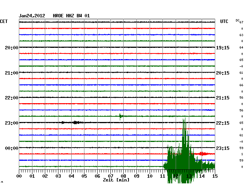The width and height of the screenshot is (245, 186).
Task: Select the 08 minute axis tick label
Action: pos(123,176)
